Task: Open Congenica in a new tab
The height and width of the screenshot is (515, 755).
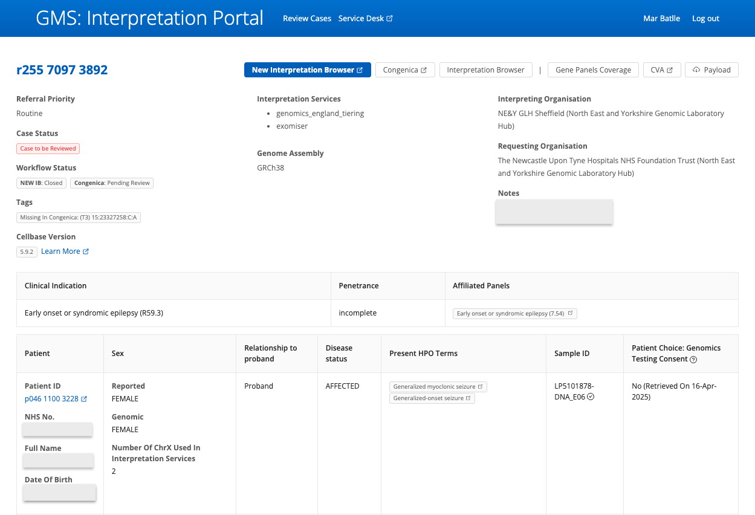Action: click(x=404, y=70)
